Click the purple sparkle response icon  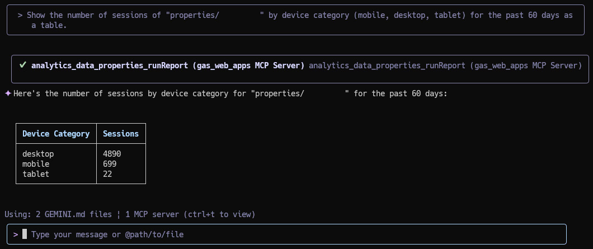[8, 93]
